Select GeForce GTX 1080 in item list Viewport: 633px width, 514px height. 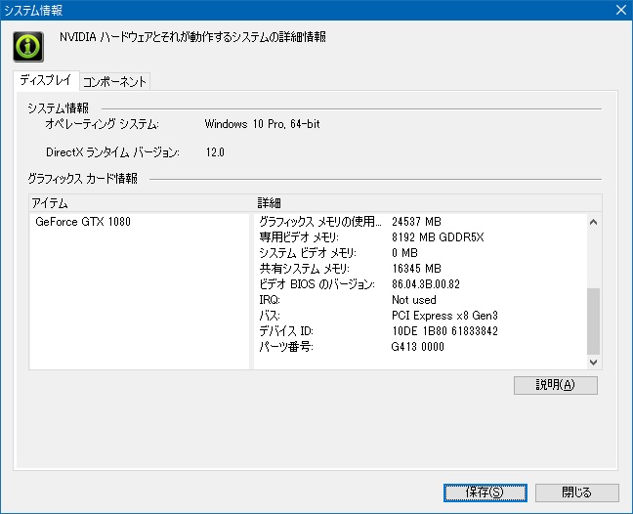[83, 222]
